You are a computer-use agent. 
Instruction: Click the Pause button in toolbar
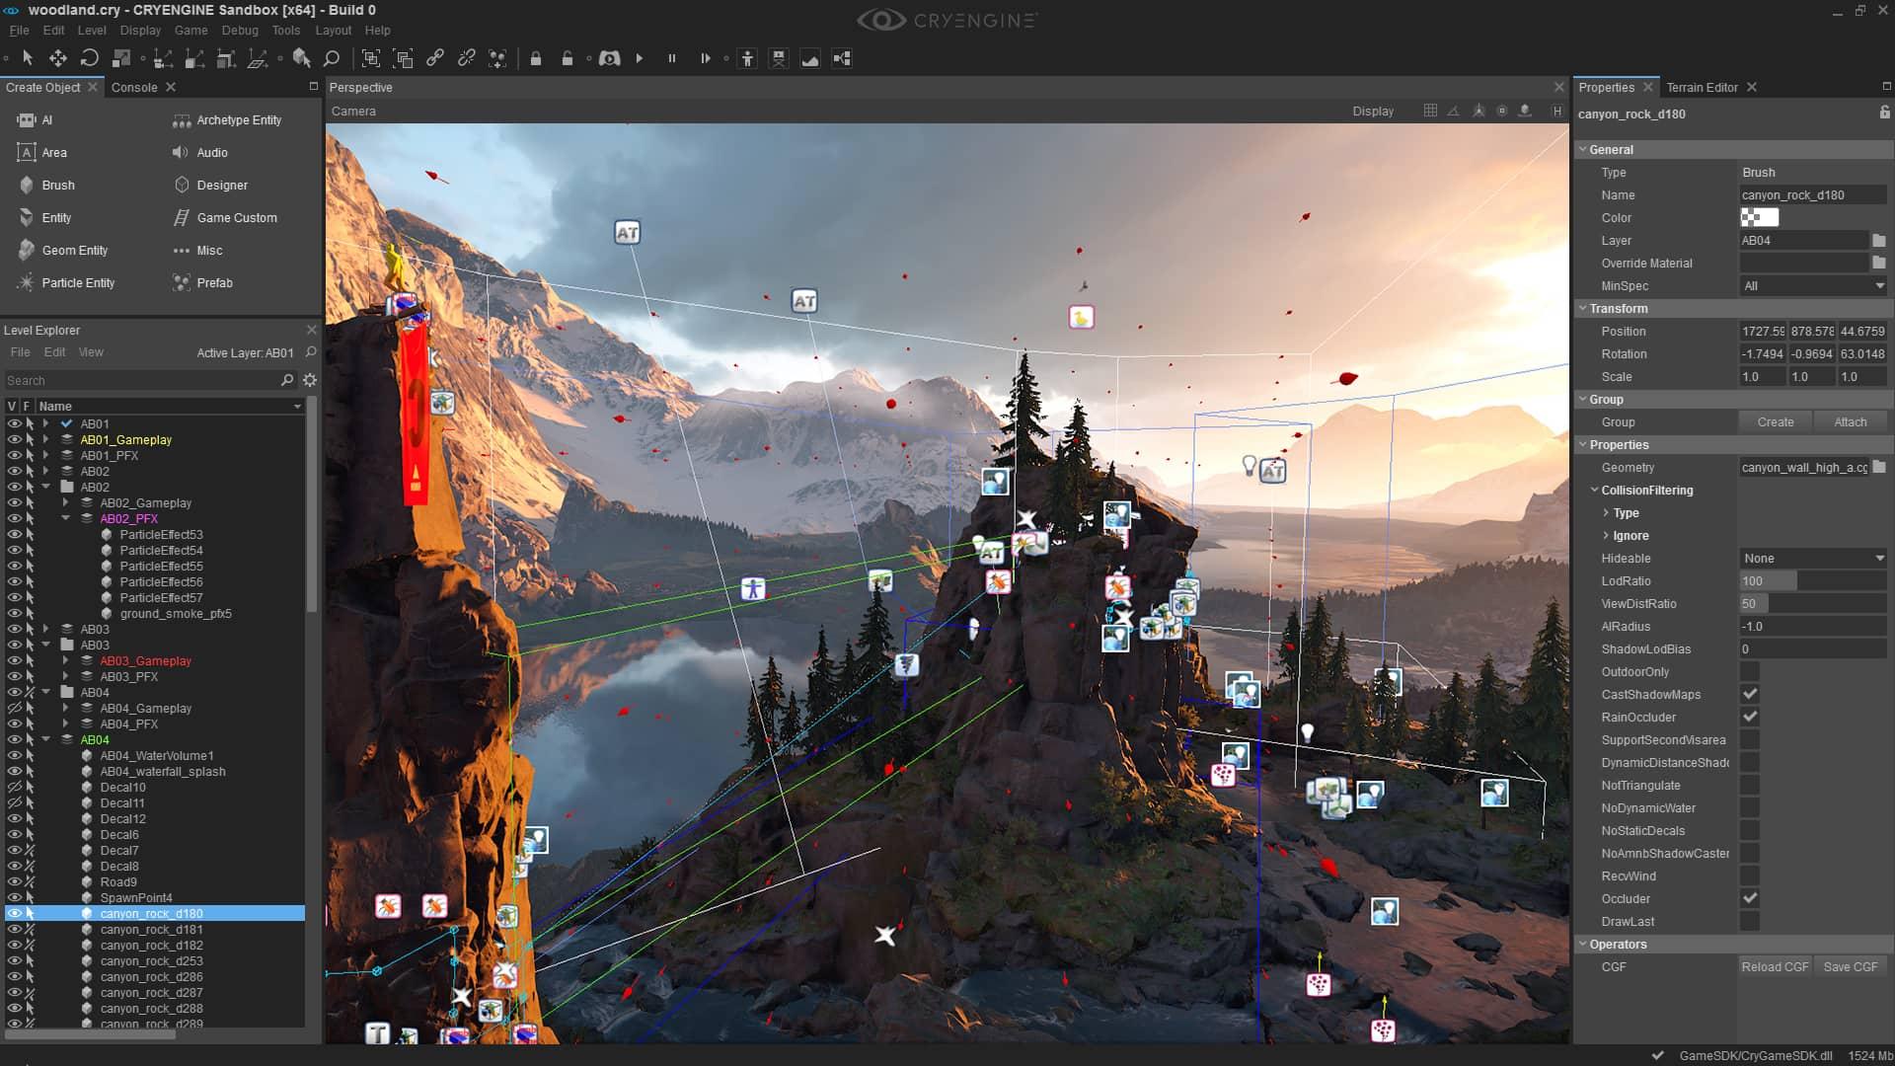click(x=671, y=58)
